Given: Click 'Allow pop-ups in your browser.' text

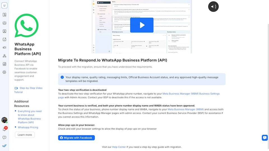Looking at the screenshot, I should click(x=76, y=125).
